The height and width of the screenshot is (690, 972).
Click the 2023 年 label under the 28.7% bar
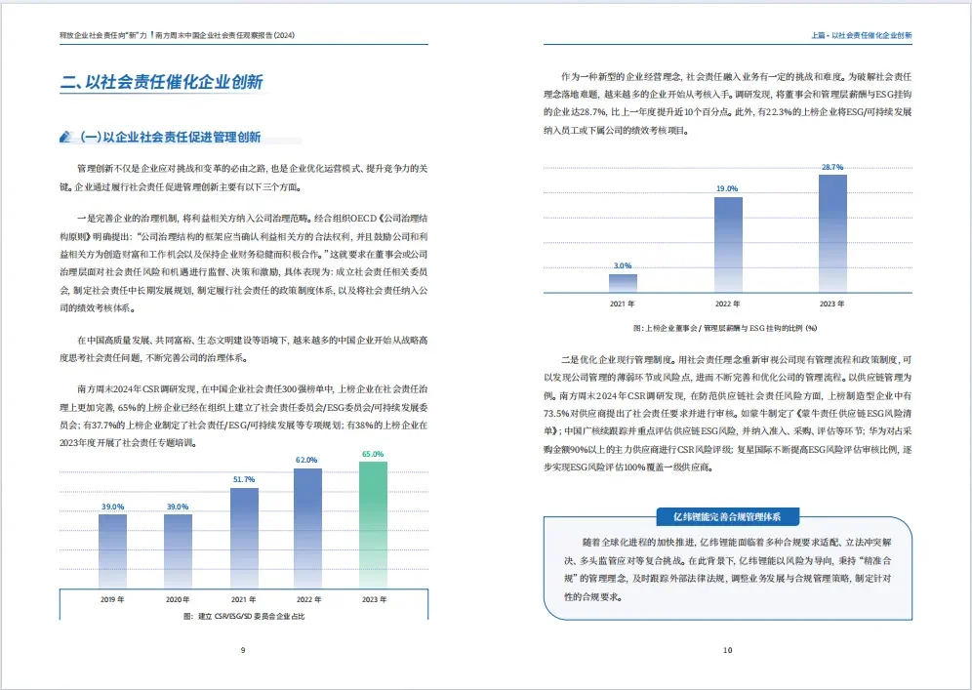click(831, 304)
